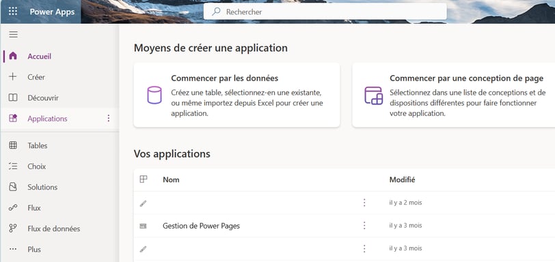This screenshot has width=555, height=262.
Task: Click the 'il y a 2 mois' text
Action: point(405,203)
